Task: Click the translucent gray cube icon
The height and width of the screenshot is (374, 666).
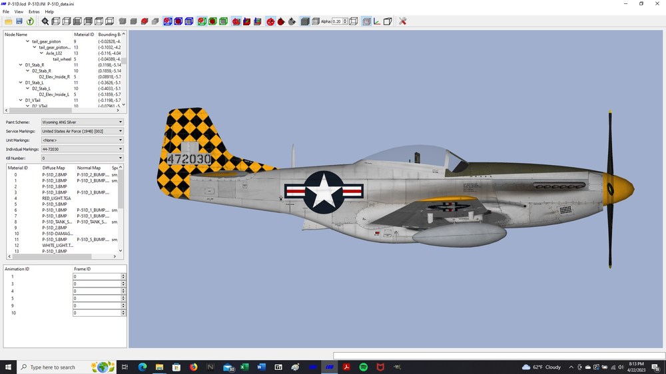Action: click(316, 21)
